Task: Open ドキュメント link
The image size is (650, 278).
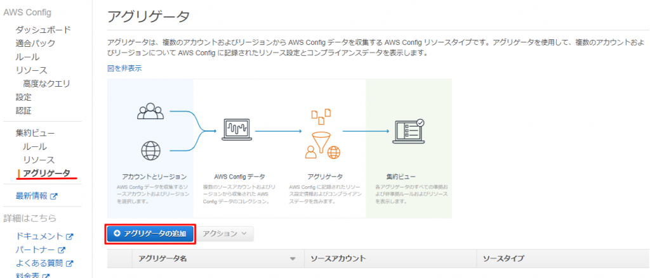Action: click(x=39, y=236)
